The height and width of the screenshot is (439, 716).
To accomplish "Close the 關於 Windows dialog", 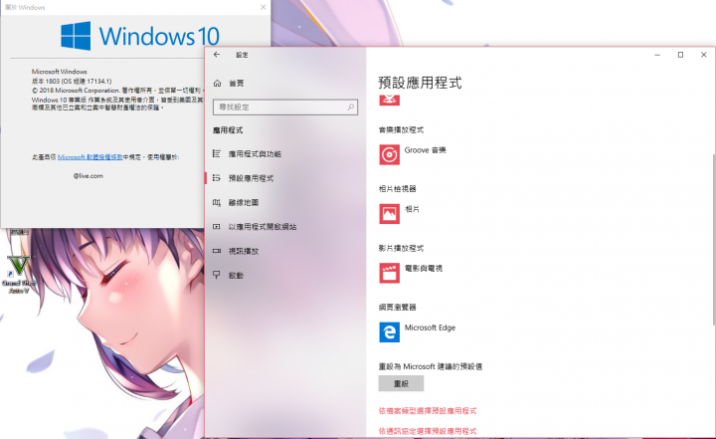I will point(263,7).
